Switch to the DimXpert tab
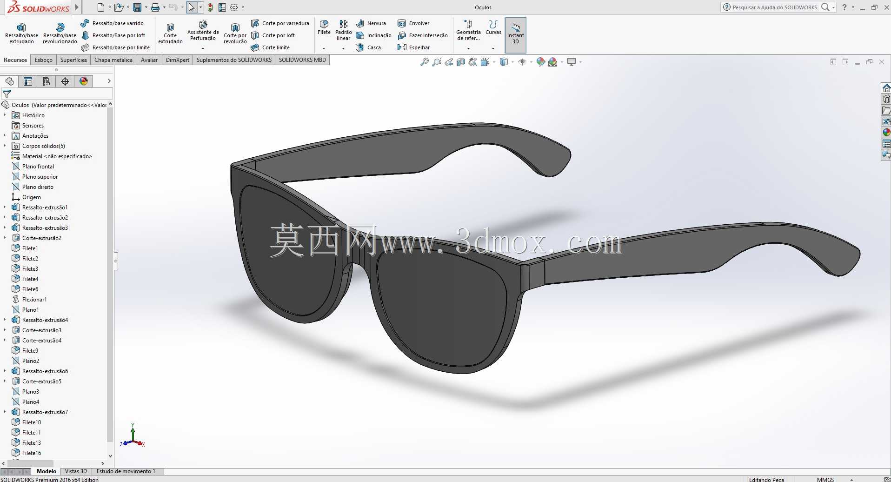The width and height of the screenshot is (891, 482). 178,60
